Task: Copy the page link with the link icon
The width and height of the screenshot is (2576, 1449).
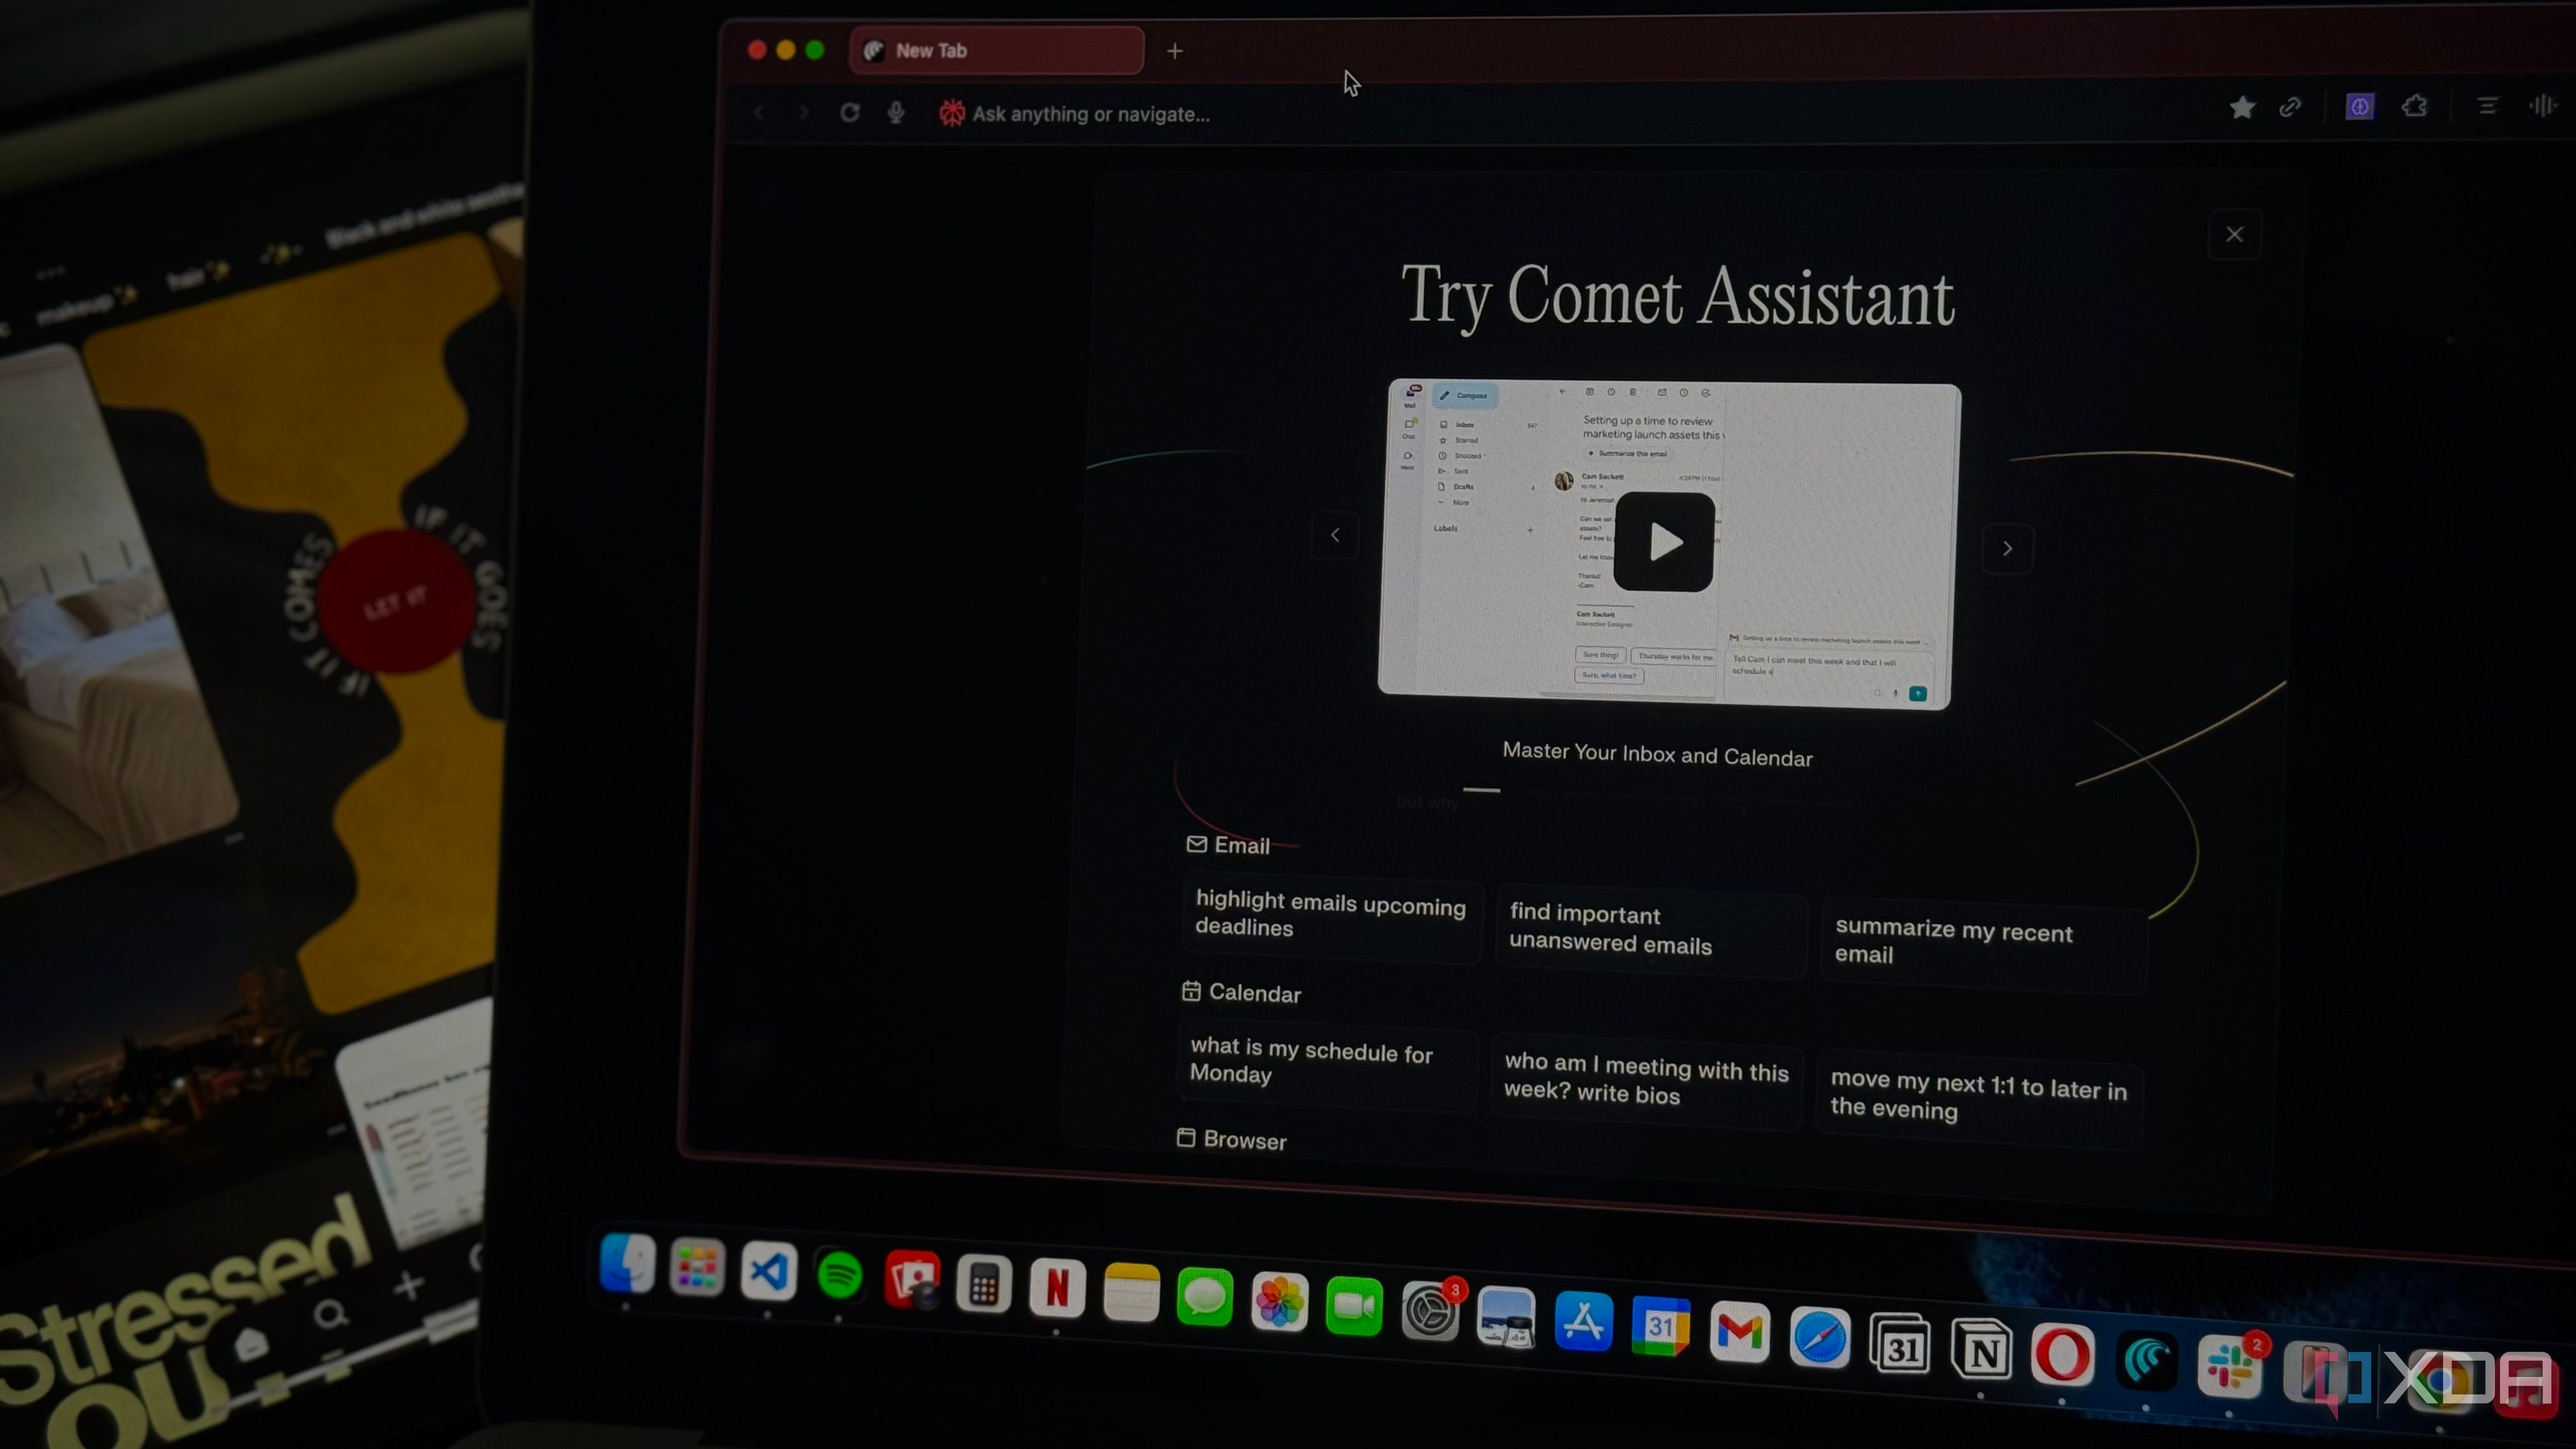Action: pos(2291,108)
